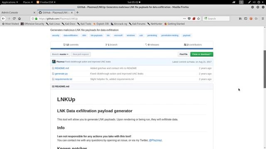Click the README book icon in header
Image resolution: width=266 pixels, height=149 pixels.
pyautogui.click(x=53, y=87)
